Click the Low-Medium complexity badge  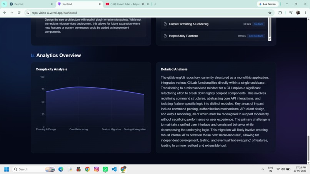(x=256, y=36)
